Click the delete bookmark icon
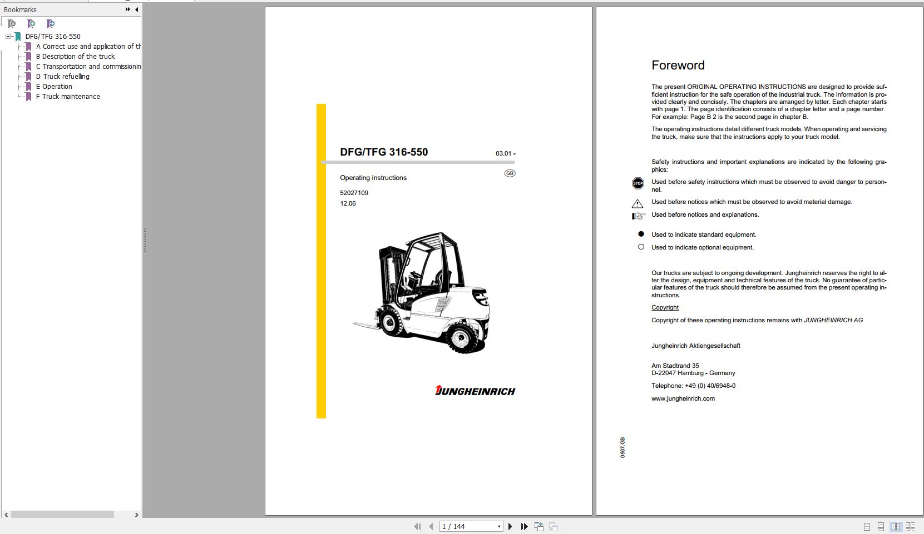The image size is (924, 534). tap(12, 24)
